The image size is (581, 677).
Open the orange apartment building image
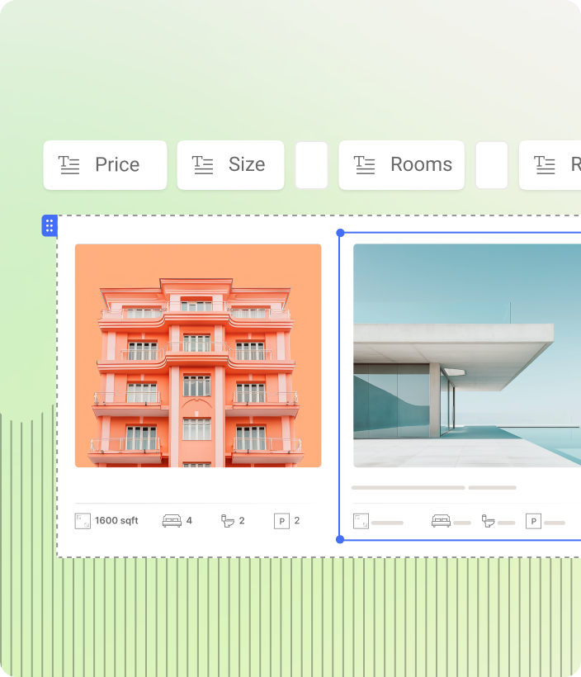point(198,355)
